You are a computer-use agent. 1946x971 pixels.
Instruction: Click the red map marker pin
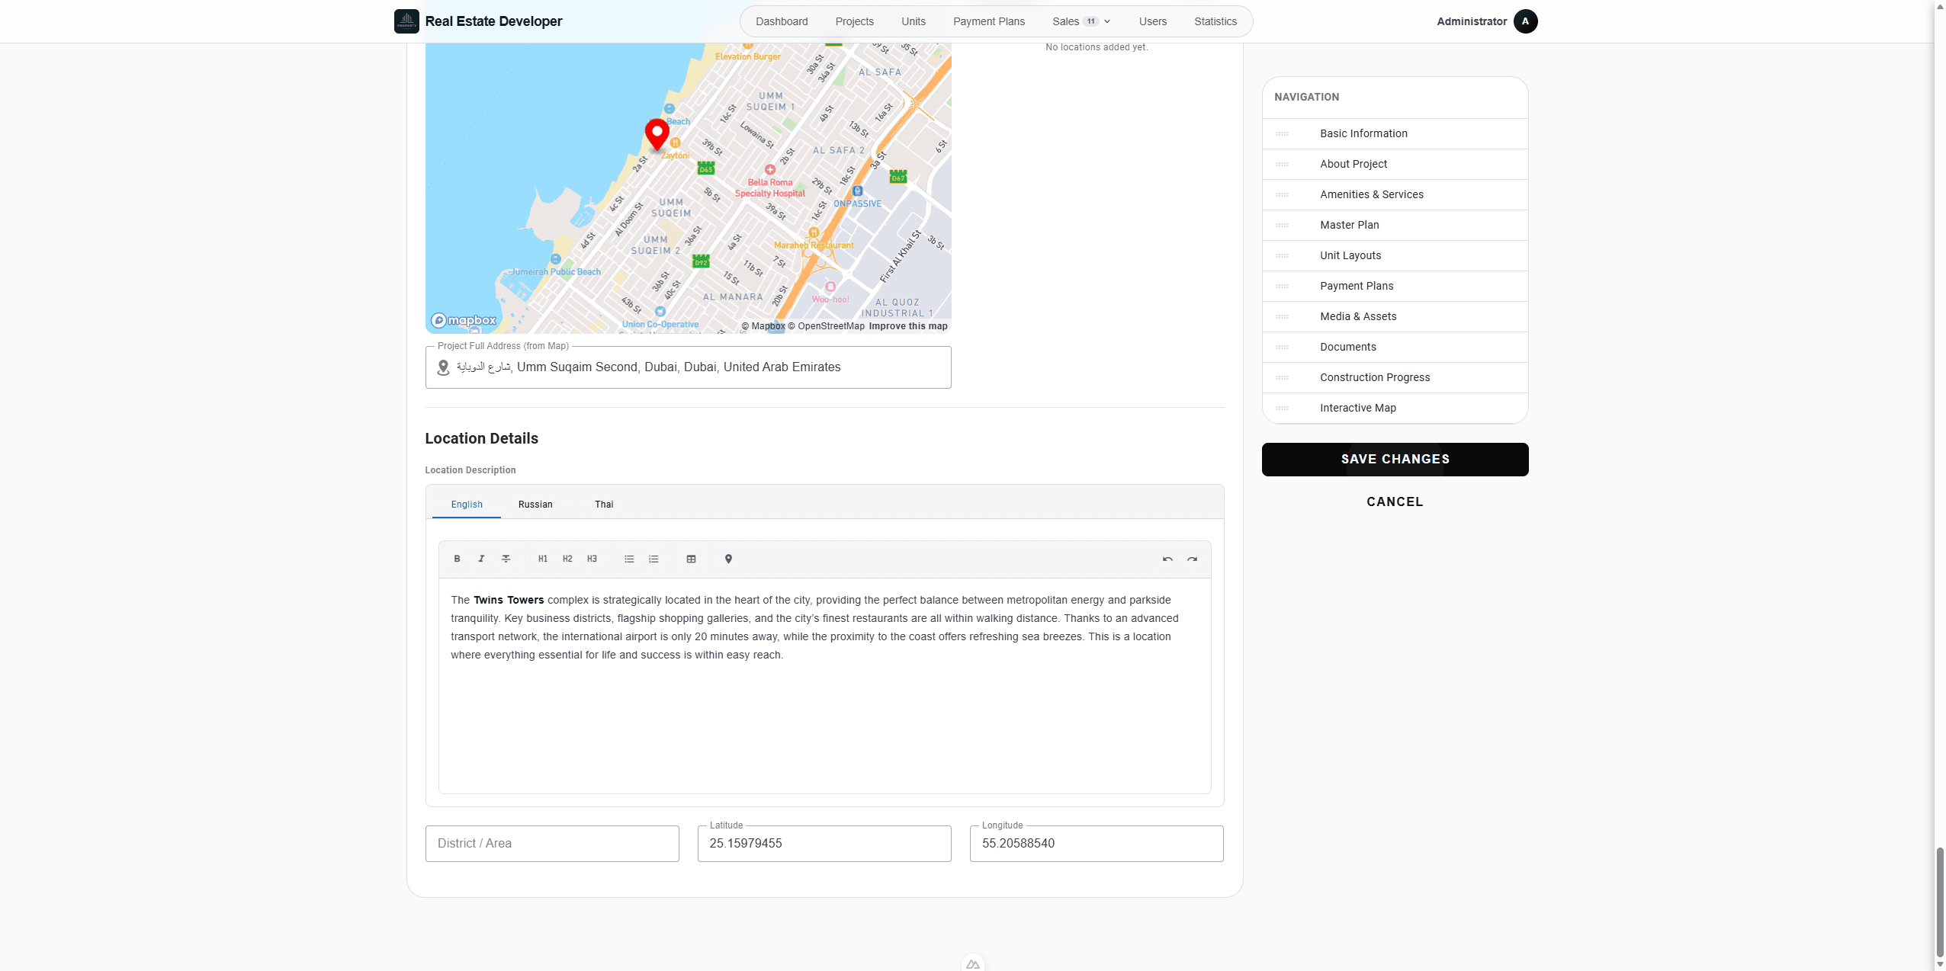click(657, 134)
